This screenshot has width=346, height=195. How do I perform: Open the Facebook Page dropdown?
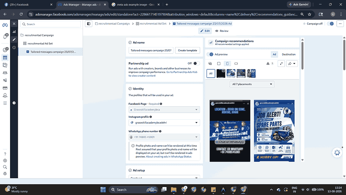(x=164, y=110)
